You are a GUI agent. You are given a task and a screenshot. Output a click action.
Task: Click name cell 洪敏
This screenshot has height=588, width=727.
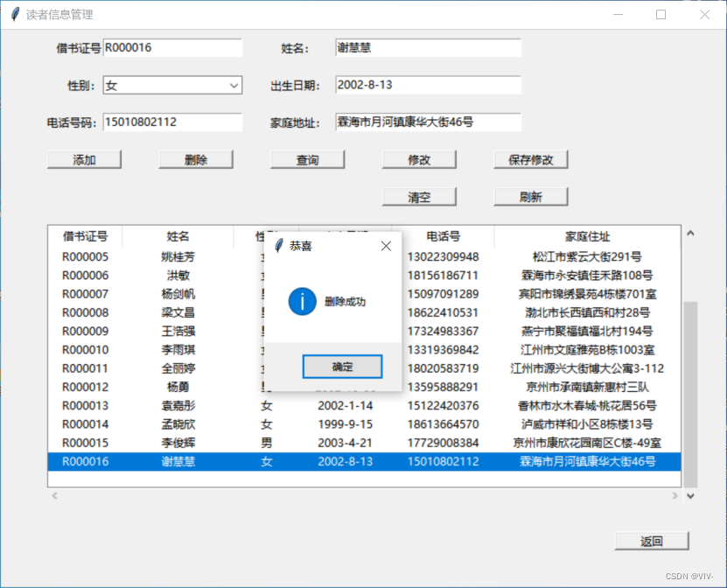point(178,275)
